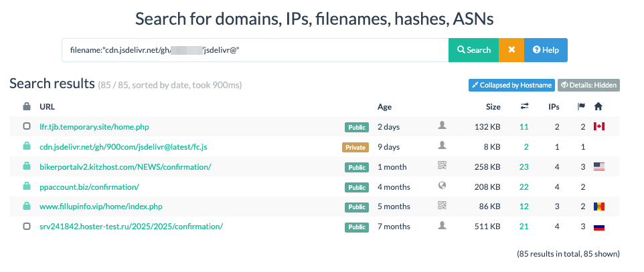Screen dimensions: 644x272
Task: Click the user icon in the 9 days row
Action: pyautogui.click(x=442, y=145)
